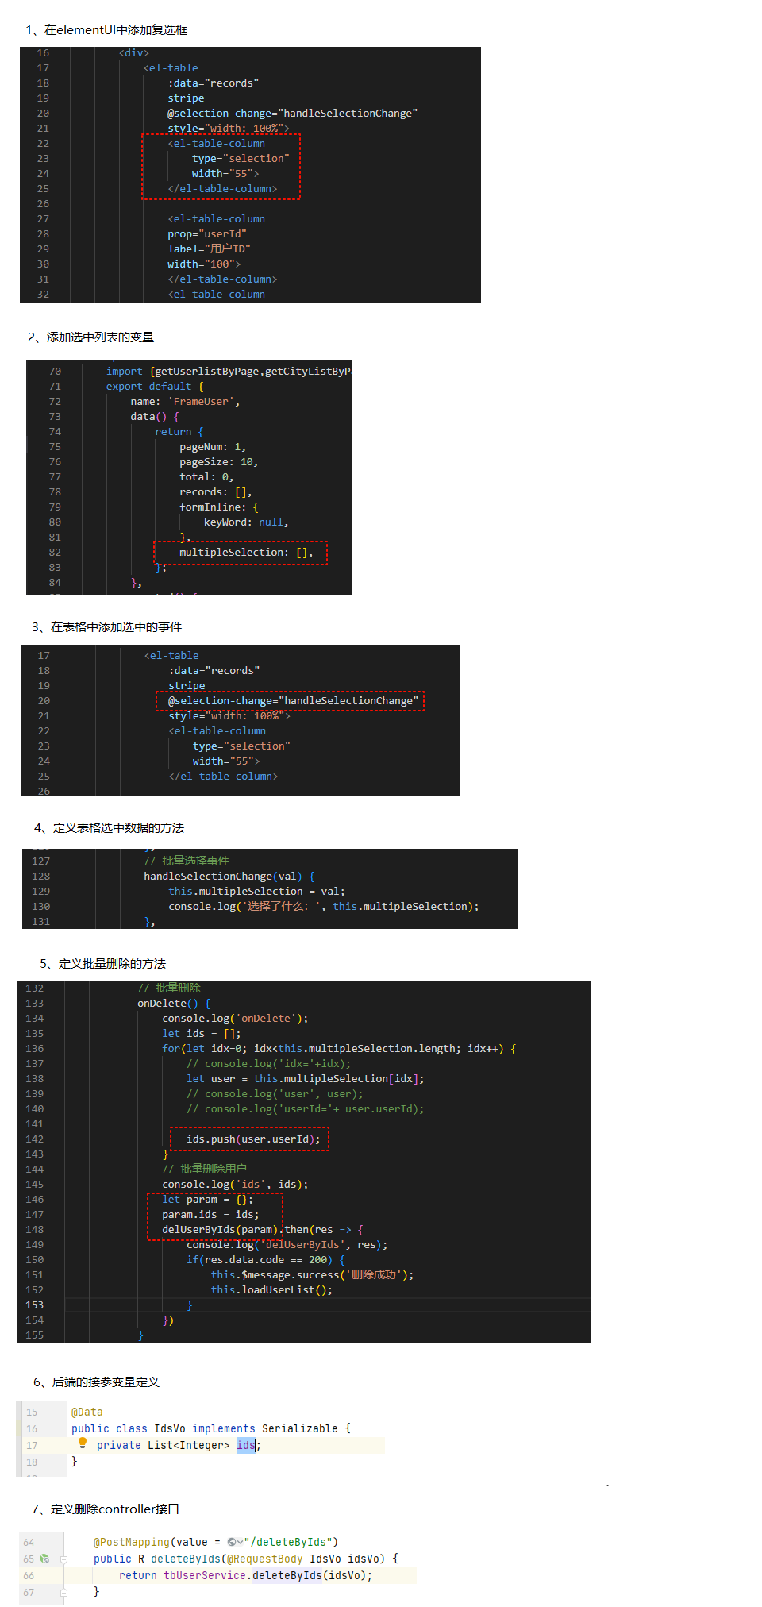Click prop="userId" in the first code block

[x=206, y=233]
